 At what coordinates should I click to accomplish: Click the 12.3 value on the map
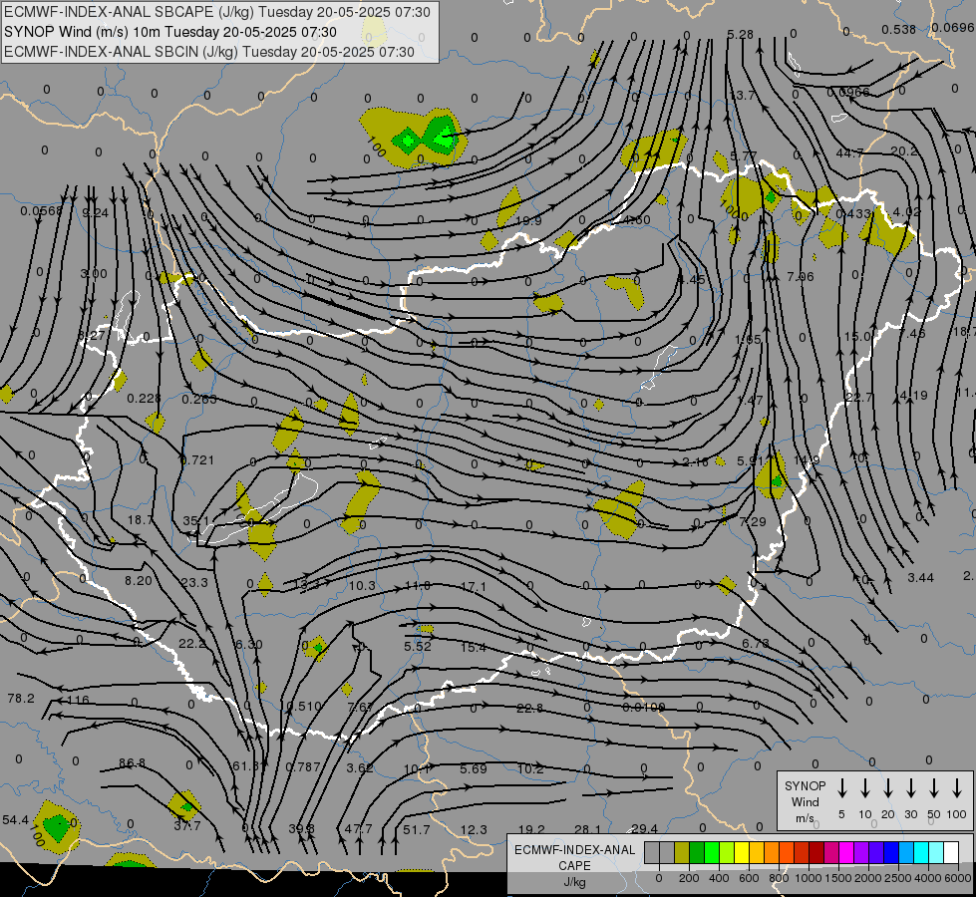point(474,830)
